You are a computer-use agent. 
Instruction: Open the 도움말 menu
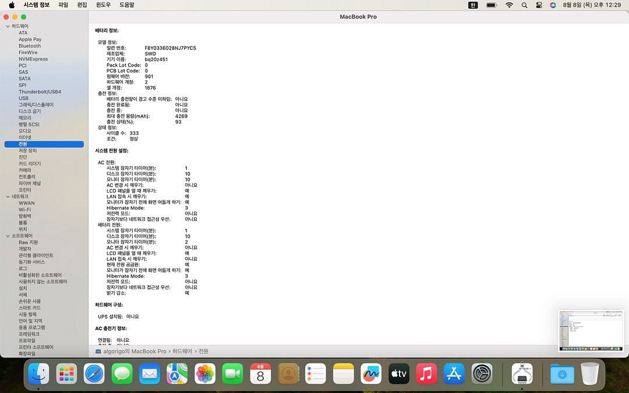click(127, 5)
